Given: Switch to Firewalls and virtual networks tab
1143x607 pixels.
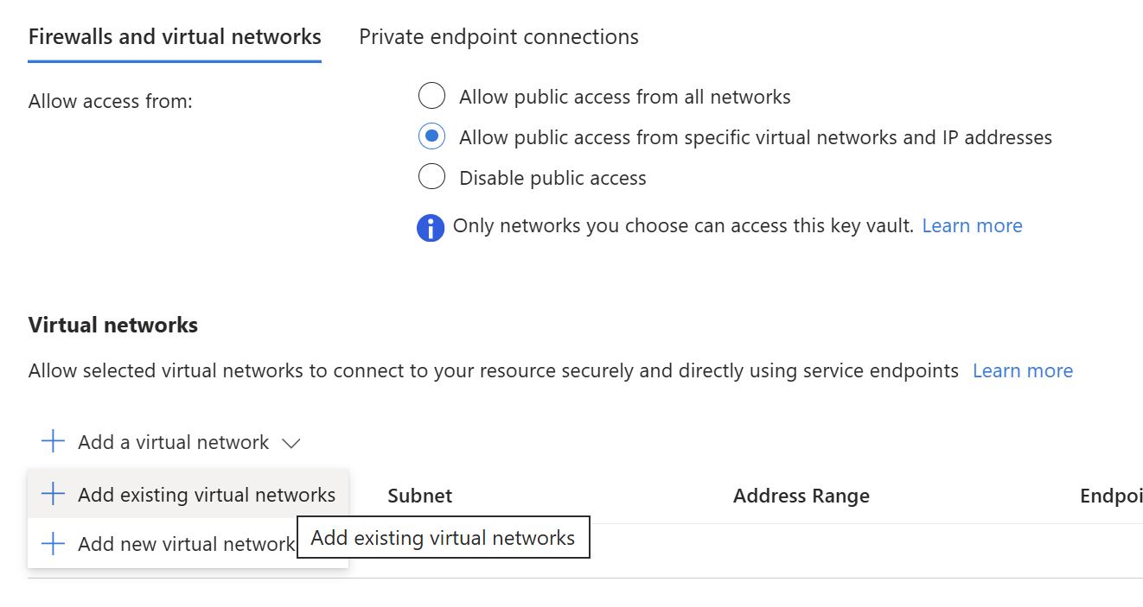Looking at the screenshot, I should click(x=175, y=37).
